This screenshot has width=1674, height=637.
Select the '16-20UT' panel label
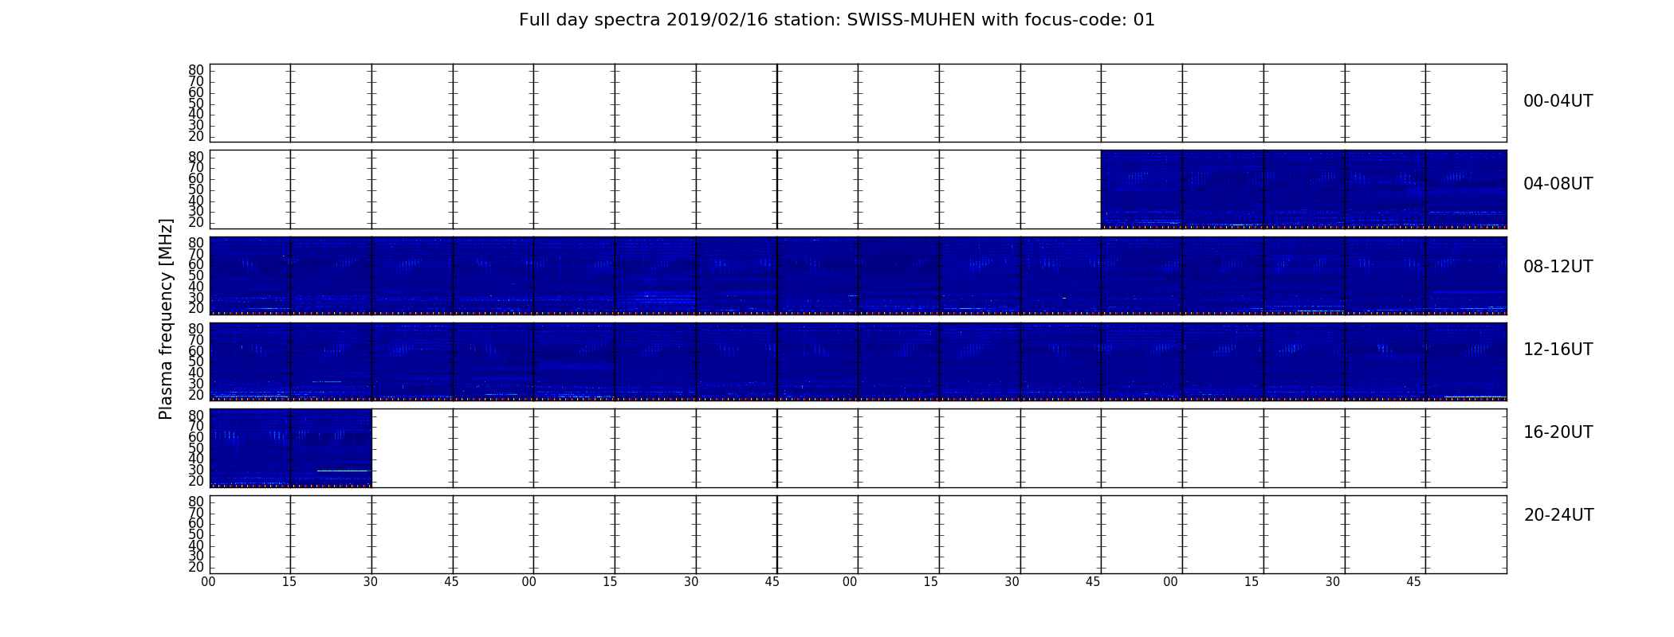[x=1558, y=432]
